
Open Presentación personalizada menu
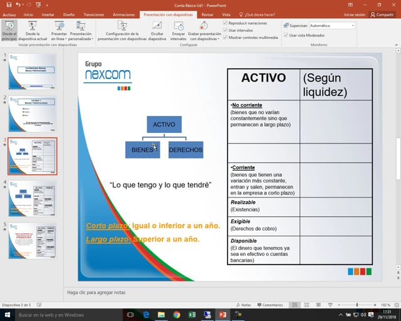[x=81, y=31]
